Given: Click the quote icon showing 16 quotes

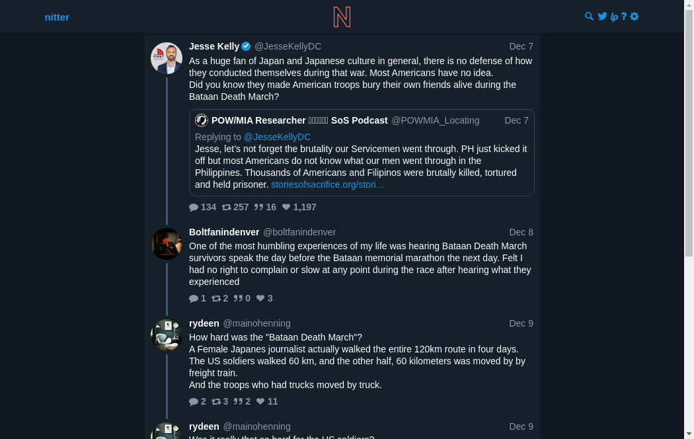Looking at the screenshot, I should pos(258,207).
